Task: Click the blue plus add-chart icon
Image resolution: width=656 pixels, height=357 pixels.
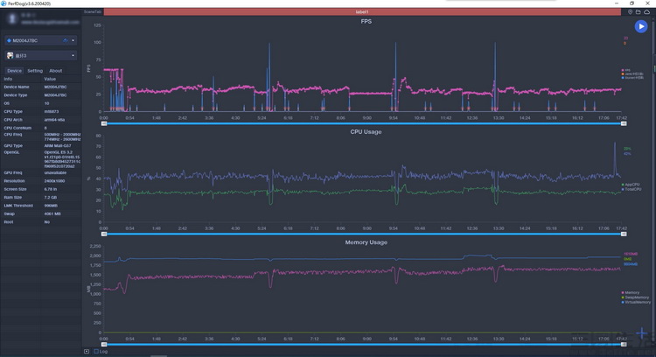Action: click(x=641, y=333)
